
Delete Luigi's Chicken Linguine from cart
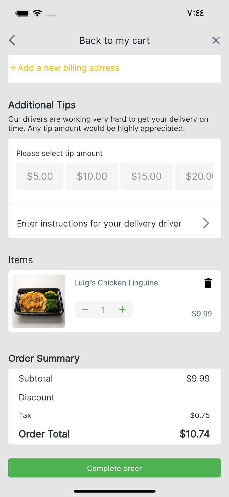208,283
